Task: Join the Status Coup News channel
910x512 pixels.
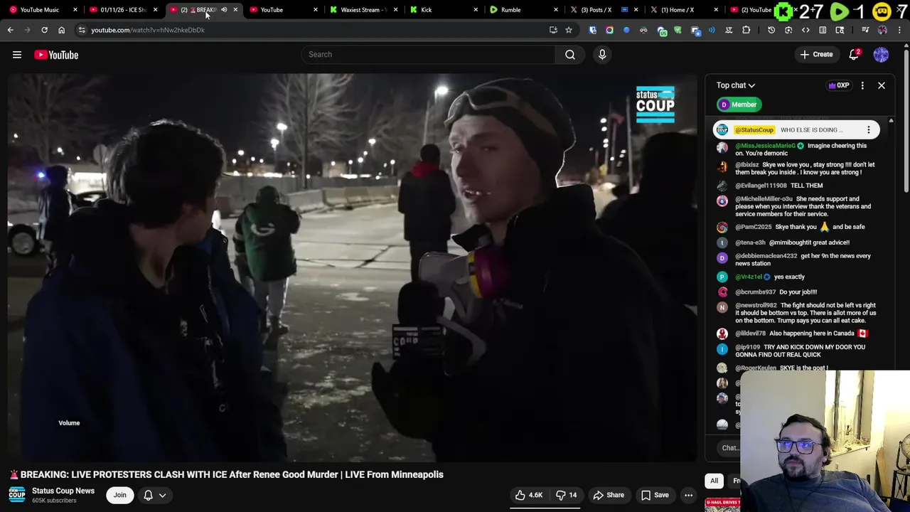Action: (x=119, y=495)
